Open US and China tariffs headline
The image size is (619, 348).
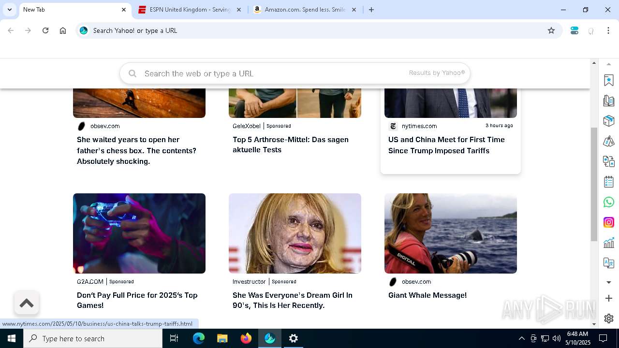(x=446, y=145)
